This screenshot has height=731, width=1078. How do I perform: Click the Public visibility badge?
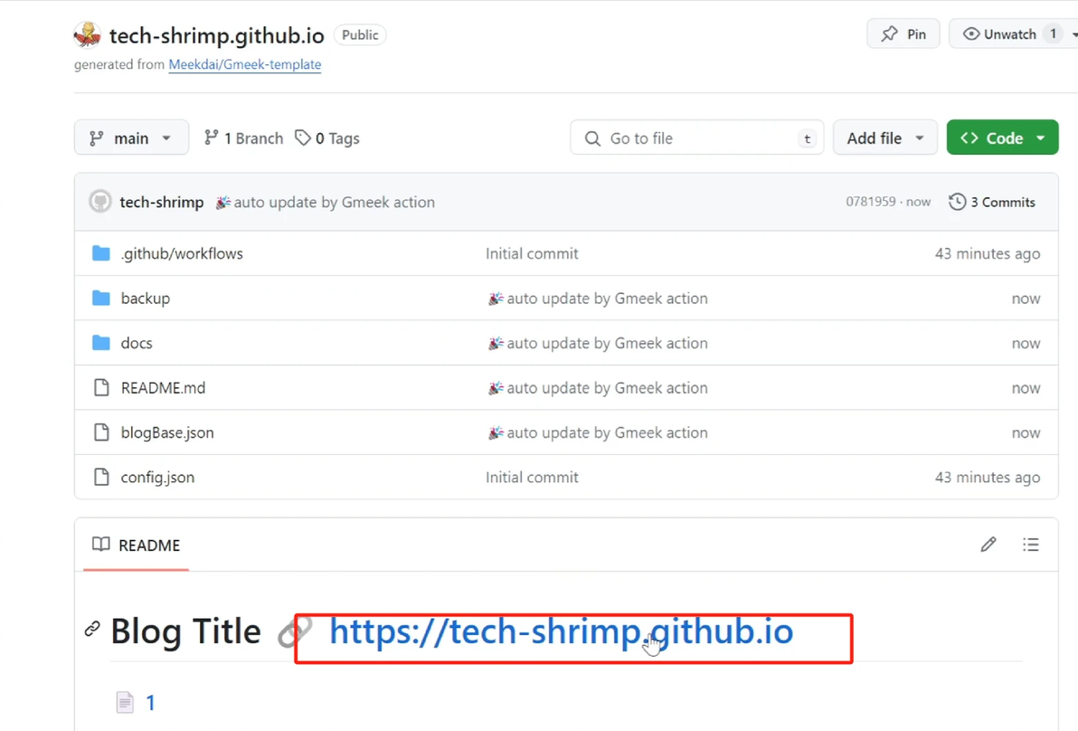pos(360,35)
